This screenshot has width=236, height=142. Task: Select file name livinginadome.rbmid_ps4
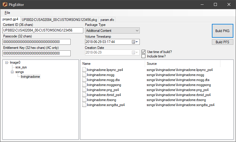104,95
